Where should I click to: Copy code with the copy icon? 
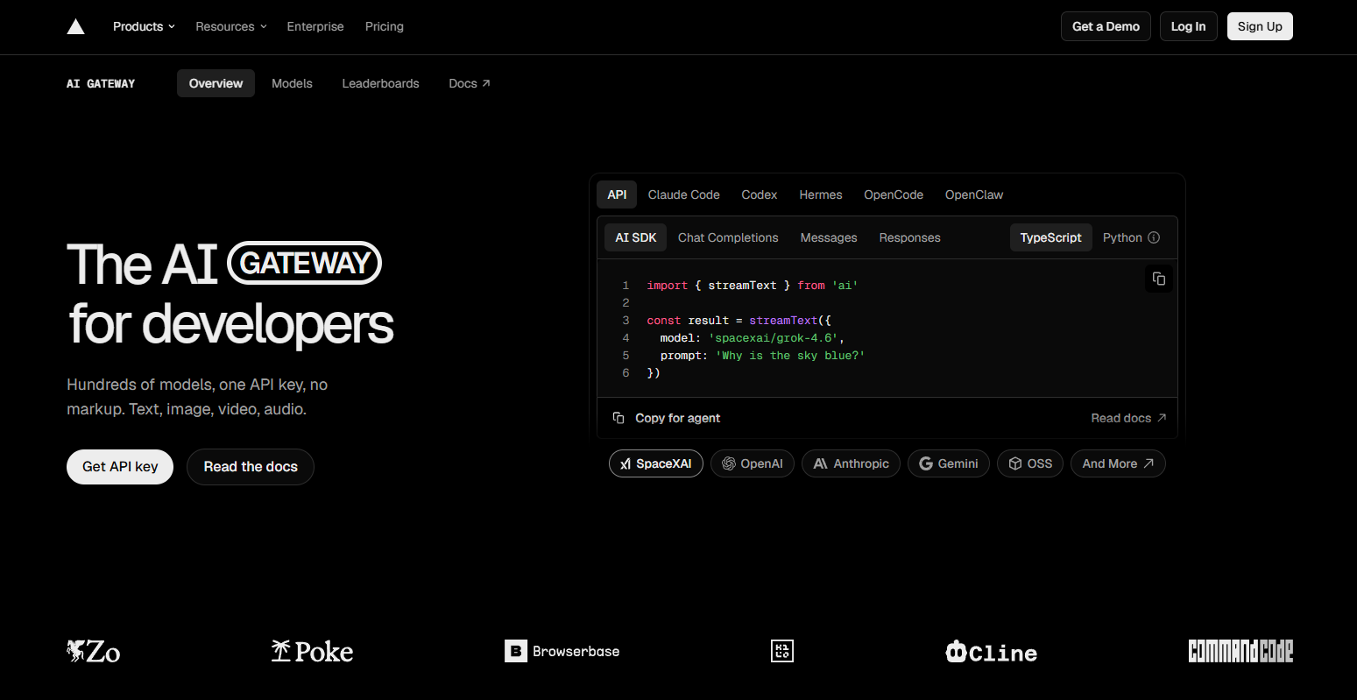pos(1159,279)
